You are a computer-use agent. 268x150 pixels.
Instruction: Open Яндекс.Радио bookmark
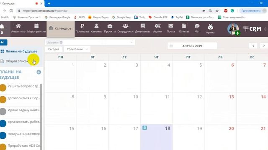pos(98,17)
